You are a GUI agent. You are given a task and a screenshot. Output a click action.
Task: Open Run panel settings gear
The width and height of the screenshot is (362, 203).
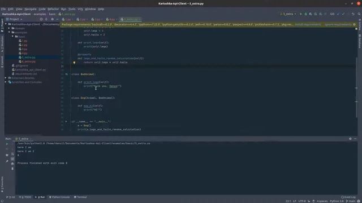point(350,139)
